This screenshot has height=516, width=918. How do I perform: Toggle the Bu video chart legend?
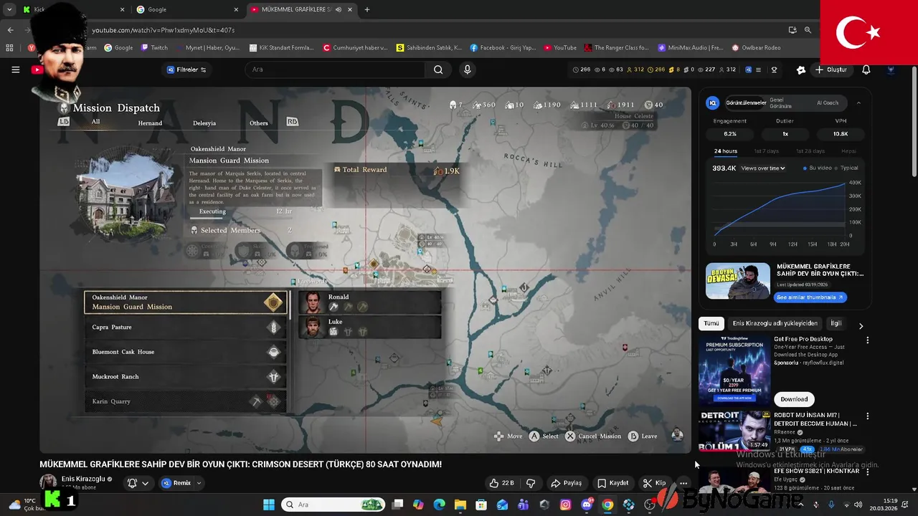pos(818,168)
